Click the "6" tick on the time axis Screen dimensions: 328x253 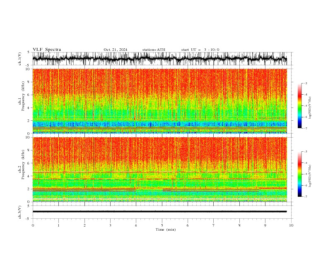(x=188, y=225)
